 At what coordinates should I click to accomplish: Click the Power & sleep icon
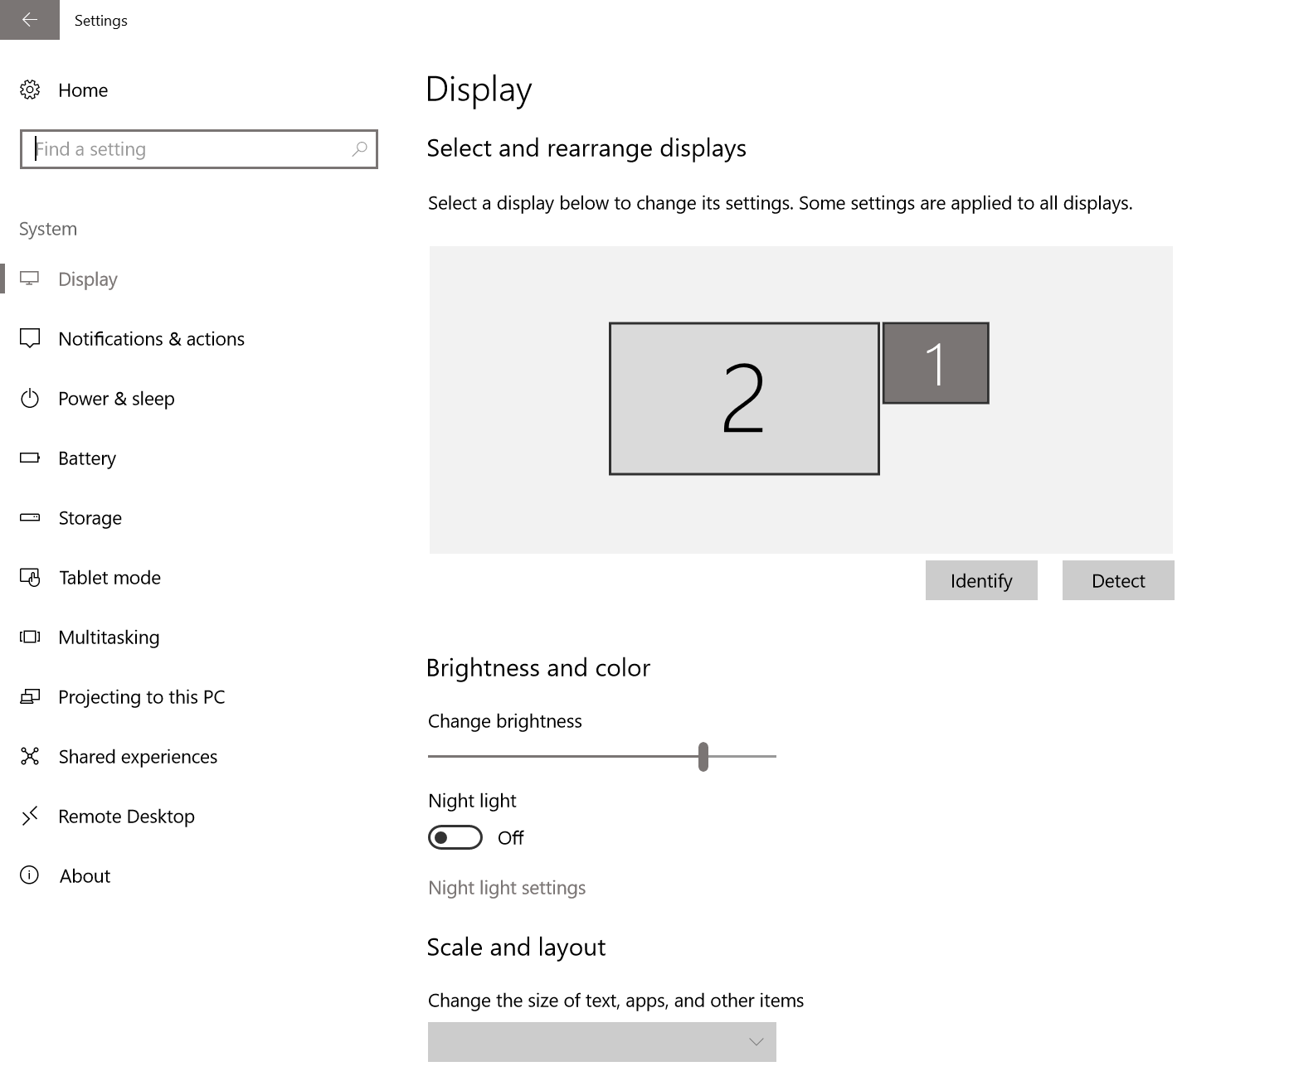[30, 399]
